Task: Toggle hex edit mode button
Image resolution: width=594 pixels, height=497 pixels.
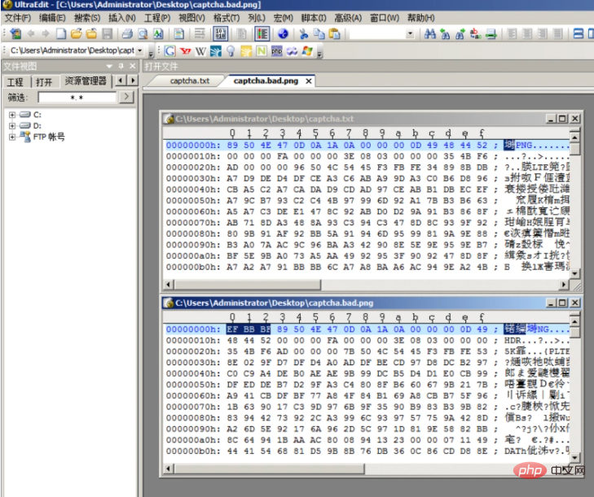Action: (220, 34)
